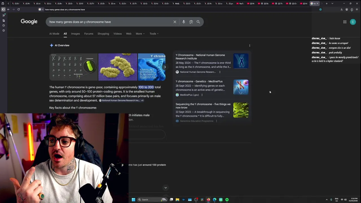
Task: Open the MedlinePlus result thumbnail image
Action: tap(241, 87)
